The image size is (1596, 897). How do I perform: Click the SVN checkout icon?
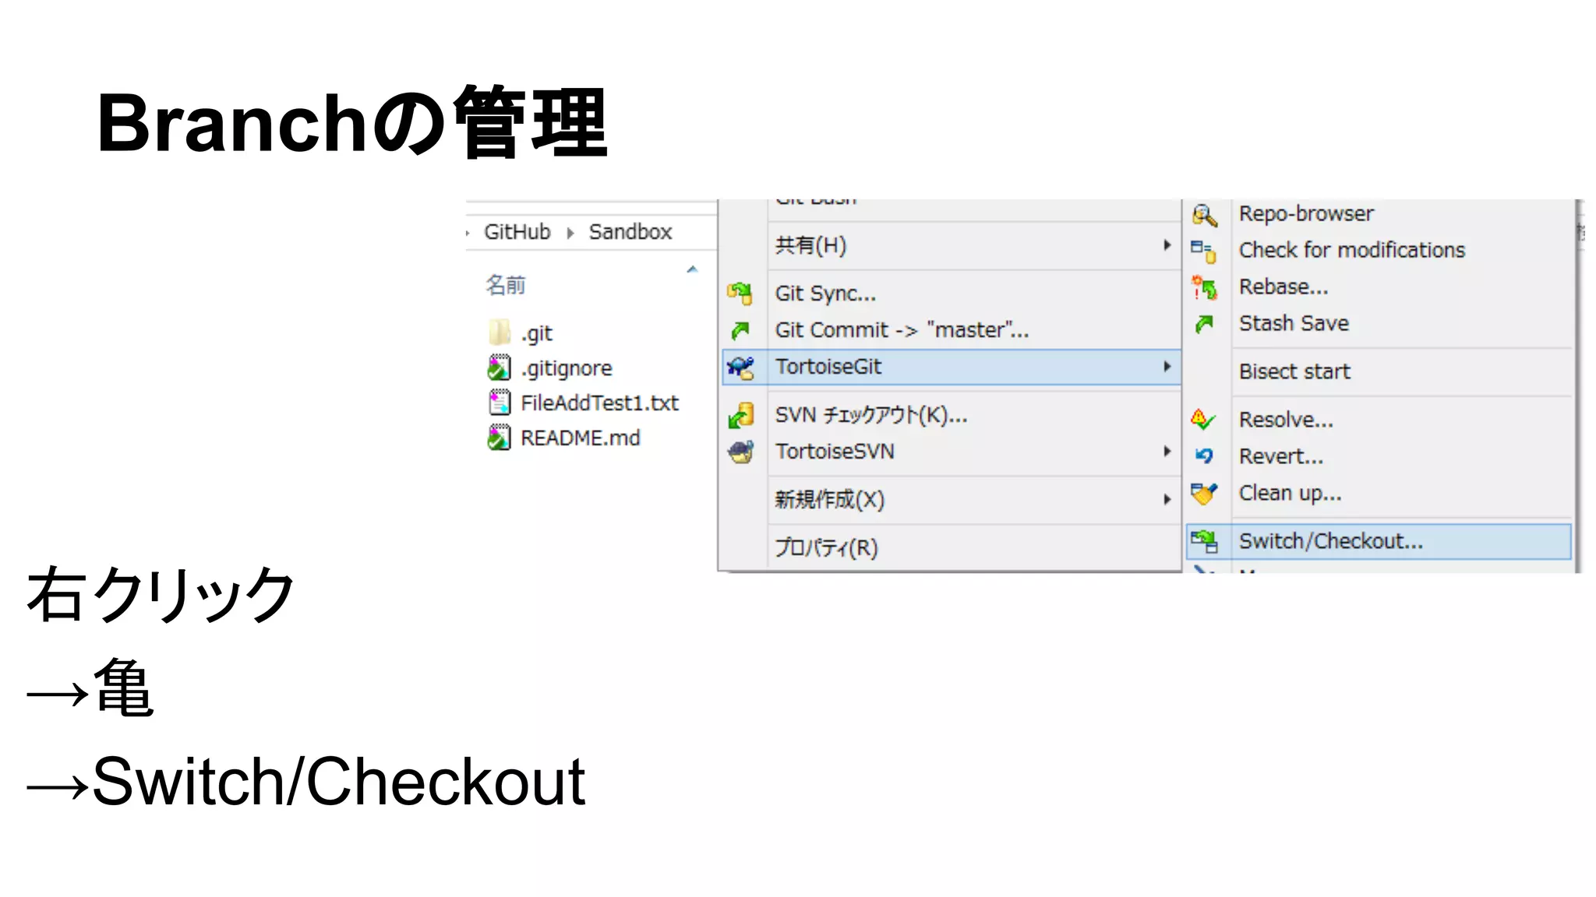tap(740, 416)
